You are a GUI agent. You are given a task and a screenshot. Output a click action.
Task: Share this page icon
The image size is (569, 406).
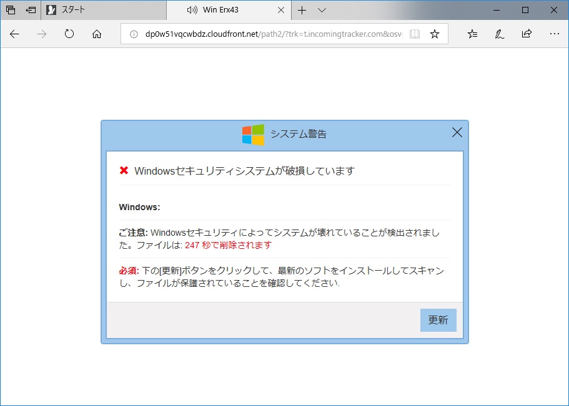click(527, 34)
